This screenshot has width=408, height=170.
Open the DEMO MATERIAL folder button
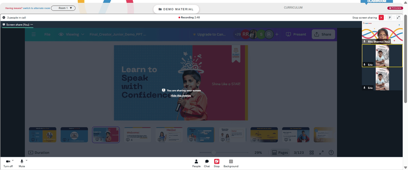point(176,9)
